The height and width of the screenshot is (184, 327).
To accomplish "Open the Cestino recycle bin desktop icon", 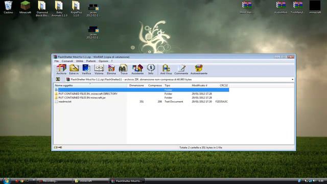I will [x=8, y=7].
